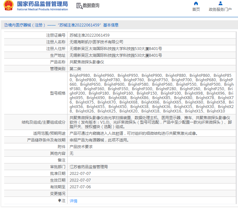The width and height of the screenshot is (238, 208).
Task: Go to 首页 text link
Action: 196,10
